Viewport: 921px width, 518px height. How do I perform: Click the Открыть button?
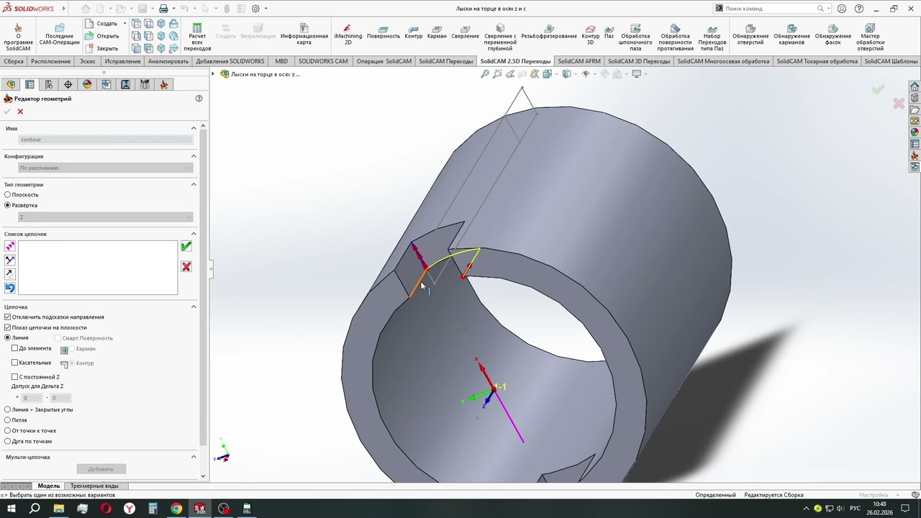tap(101, 36)
